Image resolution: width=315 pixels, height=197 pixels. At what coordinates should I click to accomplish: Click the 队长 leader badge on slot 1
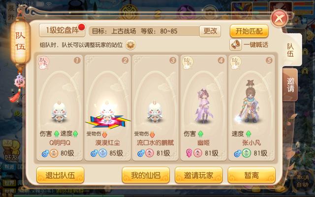(x=44, y=63)
